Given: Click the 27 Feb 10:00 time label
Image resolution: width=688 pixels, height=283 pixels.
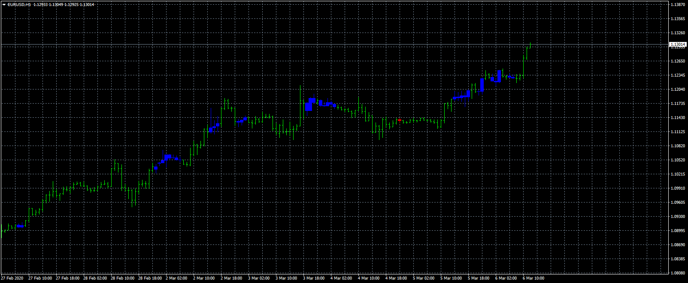Looking at the screenshot, I should coord(40,278).
